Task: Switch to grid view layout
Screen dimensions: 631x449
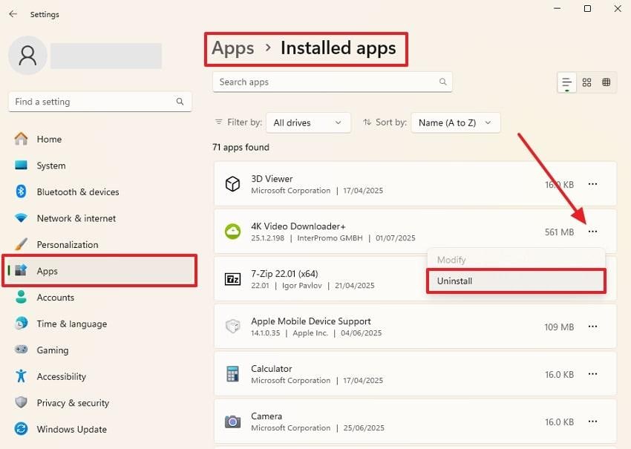Action: pos(586,82)
